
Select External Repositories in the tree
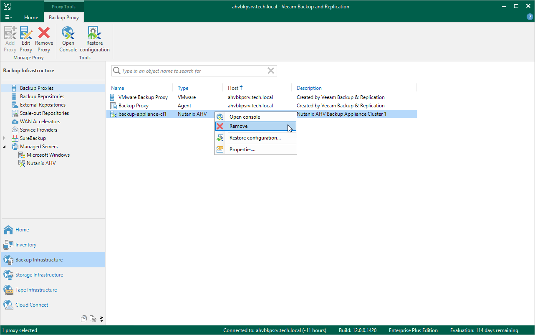[43, 105]
